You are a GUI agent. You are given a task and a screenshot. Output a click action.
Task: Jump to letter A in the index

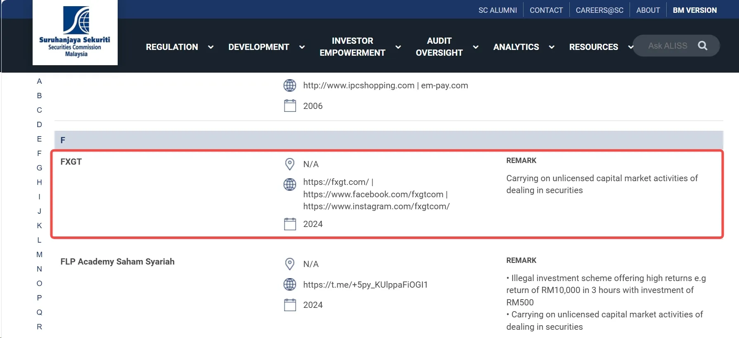pyautogui.click(x=39, y=81)
